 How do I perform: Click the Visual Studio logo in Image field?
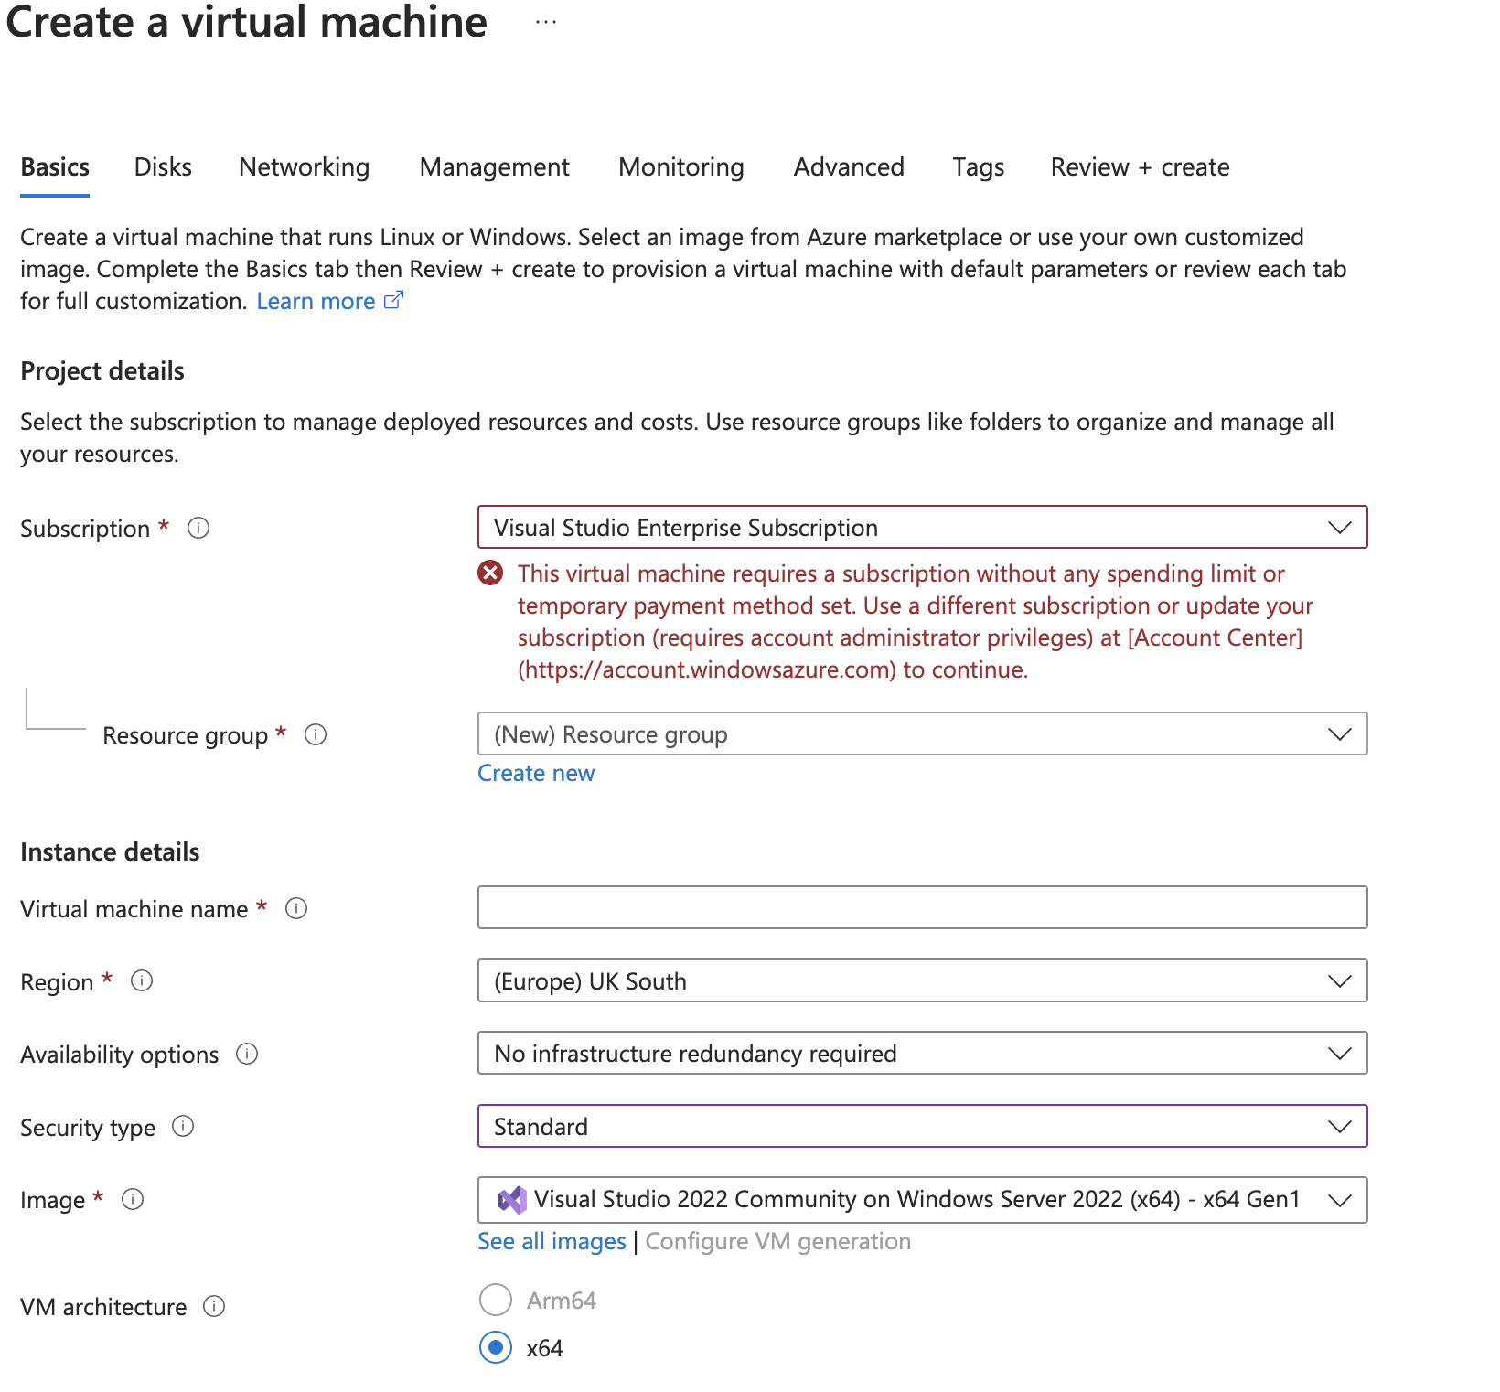[511, 1199]
